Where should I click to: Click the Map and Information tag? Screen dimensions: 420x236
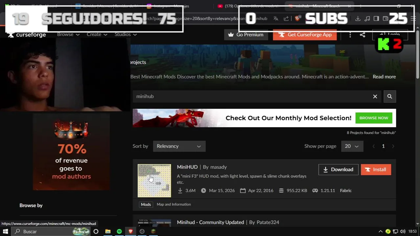174,204
